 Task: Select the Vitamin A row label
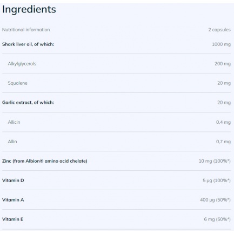(x=13, y=200)
